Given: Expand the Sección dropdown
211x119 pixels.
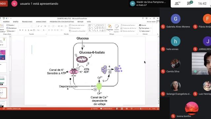Looking at the screenshot, I should 11,31.
